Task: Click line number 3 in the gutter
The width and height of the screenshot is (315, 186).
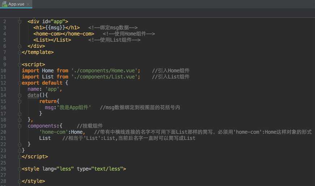Action: tap(4, 27)
